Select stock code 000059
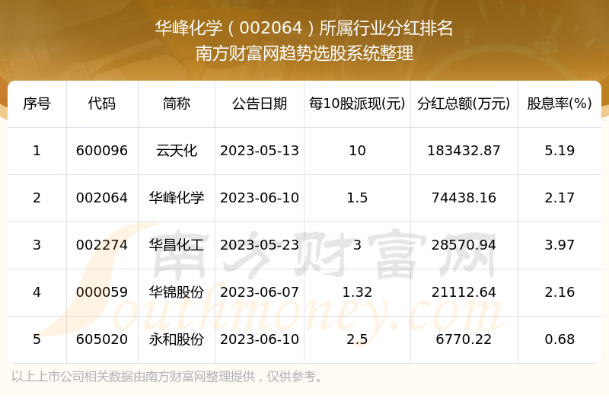Screen dimensions: 609x414 [x=102, y=292]
